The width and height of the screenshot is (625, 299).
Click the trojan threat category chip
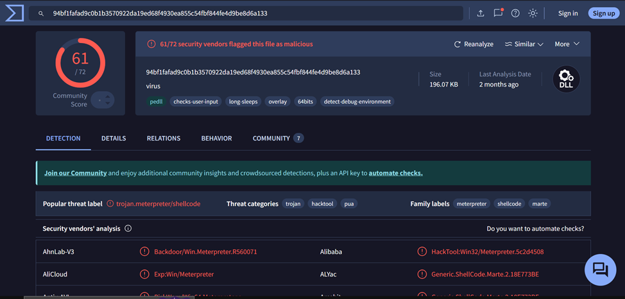[293, 204]
